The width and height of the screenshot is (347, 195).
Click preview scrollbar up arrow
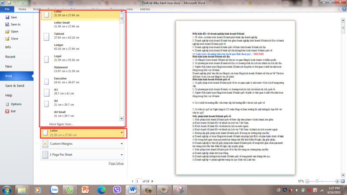click(x=343, y=20)
